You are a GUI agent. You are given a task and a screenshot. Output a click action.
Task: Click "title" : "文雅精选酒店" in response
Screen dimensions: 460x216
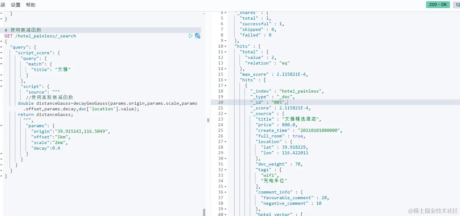288,119
